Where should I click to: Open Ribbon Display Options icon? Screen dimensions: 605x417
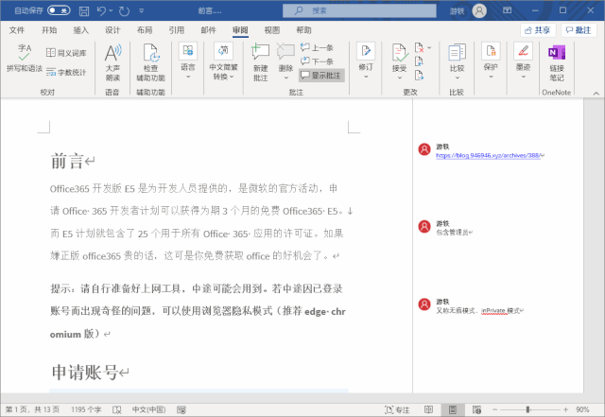tap(508, 10)
